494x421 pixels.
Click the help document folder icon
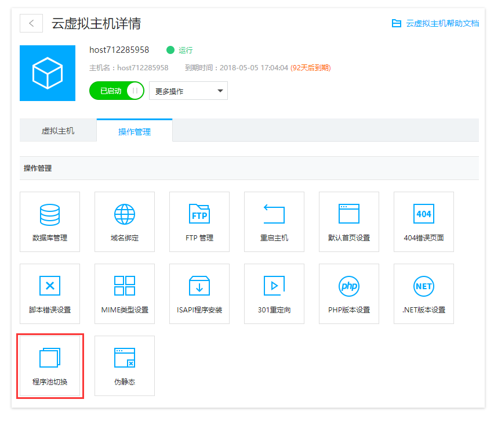[397, 23]
